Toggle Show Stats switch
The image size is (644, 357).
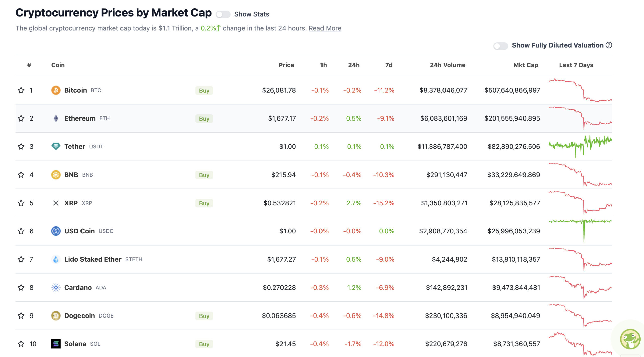[223, 14]
